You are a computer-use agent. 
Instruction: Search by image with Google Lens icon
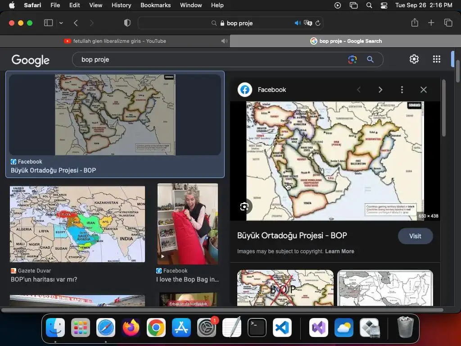[x=352, y=59]
